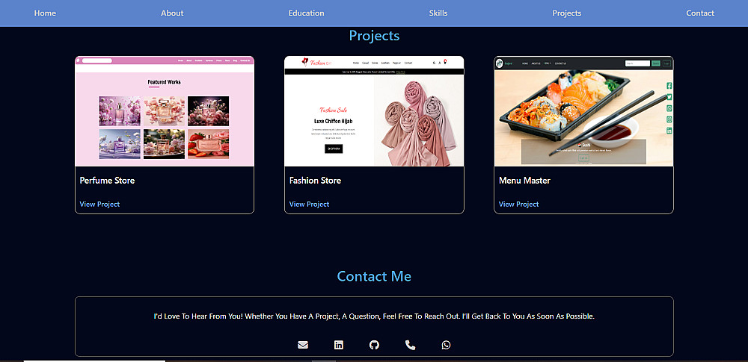Screen dimensions: 748x362
Task: Jump to the Education section
Action: 306,13
